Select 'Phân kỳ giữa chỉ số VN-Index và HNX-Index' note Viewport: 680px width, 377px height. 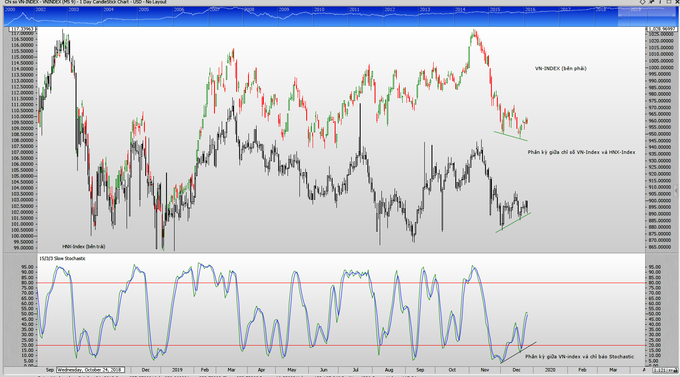pos(581,152)
